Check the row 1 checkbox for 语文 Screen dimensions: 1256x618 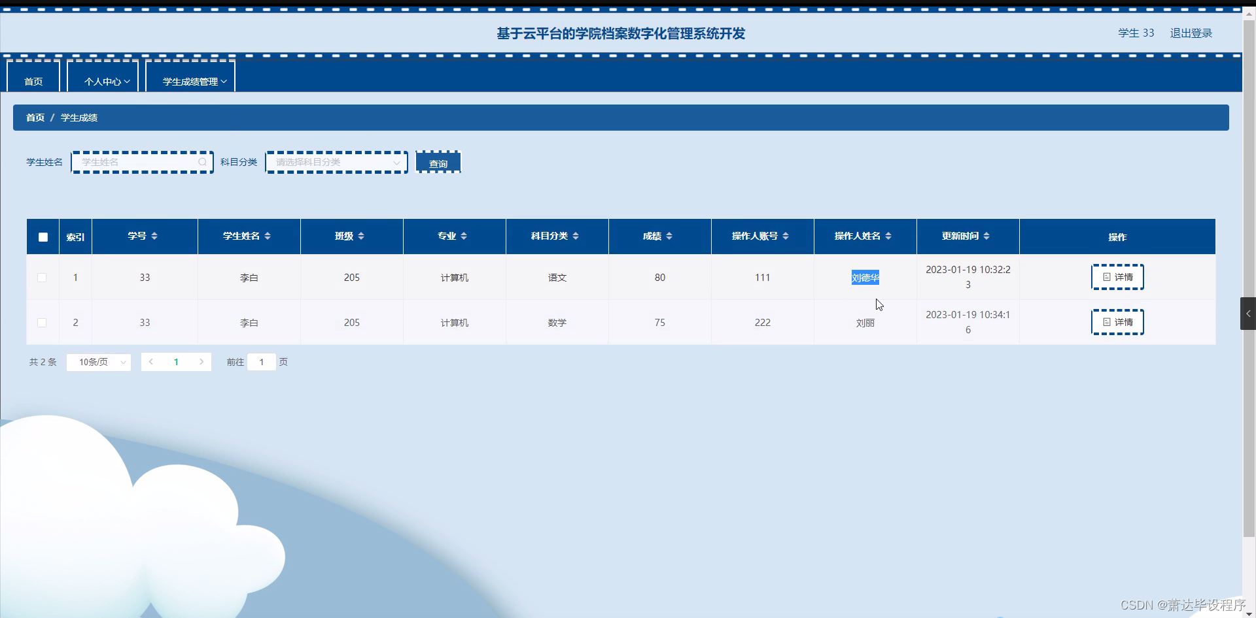click(x=42, y=278)
